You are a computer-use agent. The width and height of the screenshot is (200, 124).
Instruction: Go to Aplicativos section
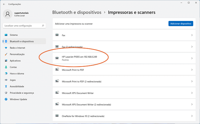(x=15, y=61)
